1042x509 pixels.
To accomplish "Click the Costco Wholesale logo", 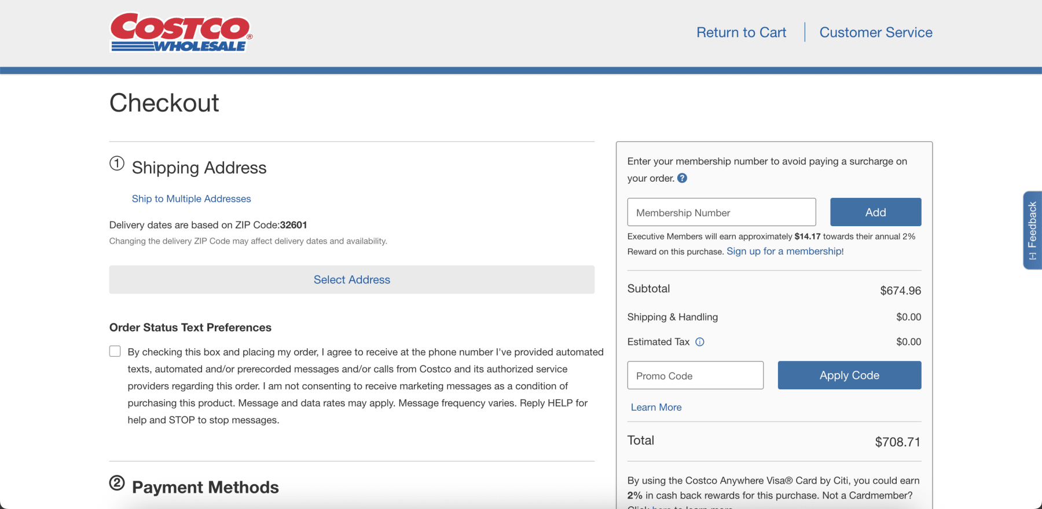I will (x=181, y=33).
